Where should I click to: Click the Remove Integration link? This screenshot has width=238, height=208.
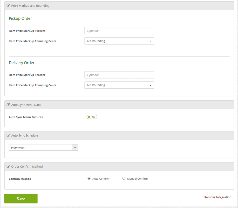point(218,197)
